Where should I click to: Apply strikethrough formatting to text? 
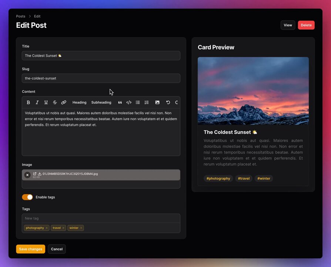(x=55, y=102)
